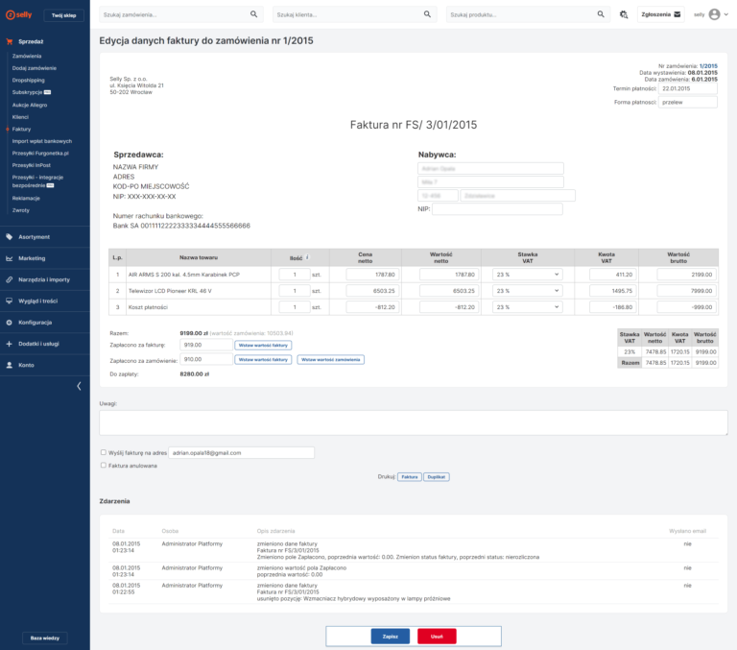The width and height of the screenshot is (737, 650).
Task: Enable 'Wyślij fakturę na adres' checkbox
Action: click(104, 452)
